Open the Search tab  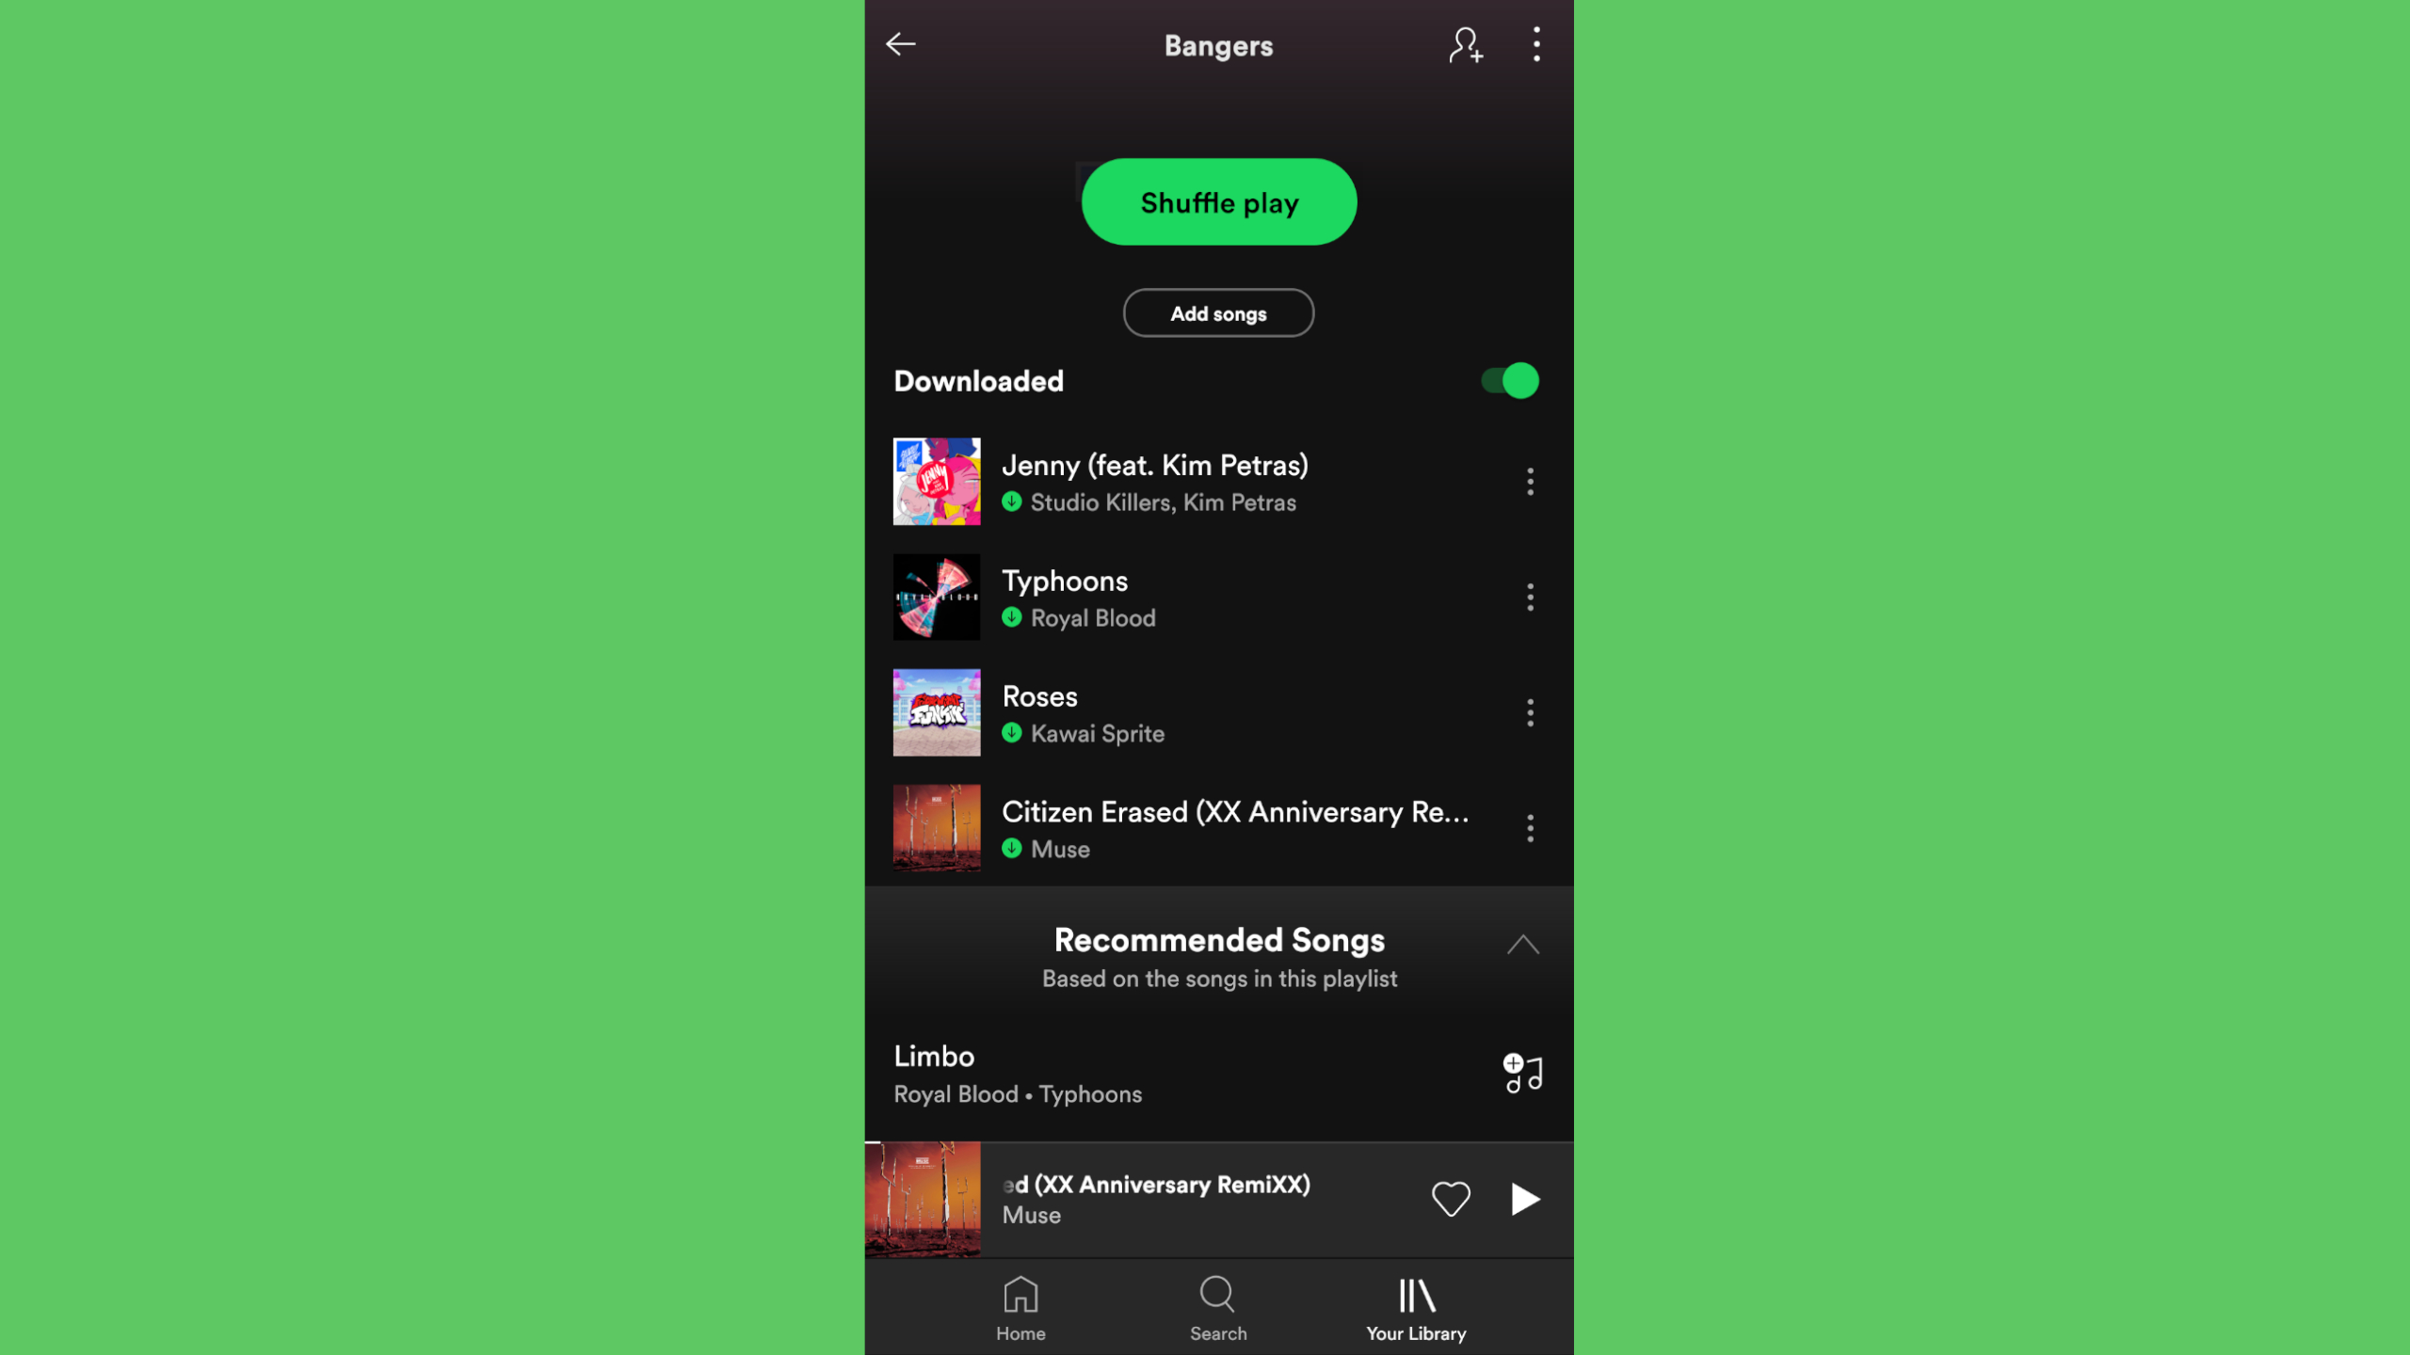(1216, 1307)
